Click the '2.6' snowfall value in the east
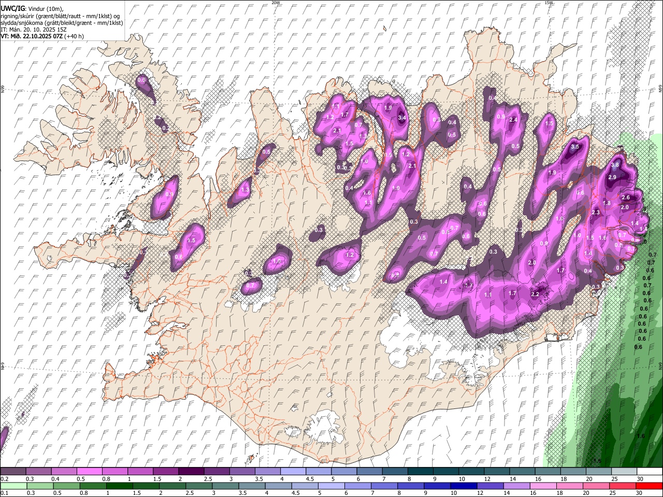 click(625, 197)
